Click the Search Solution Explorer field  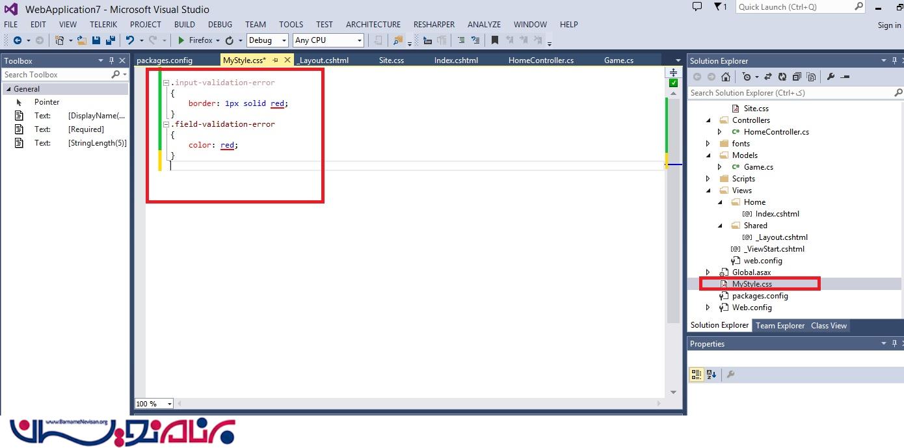point(790,93)
